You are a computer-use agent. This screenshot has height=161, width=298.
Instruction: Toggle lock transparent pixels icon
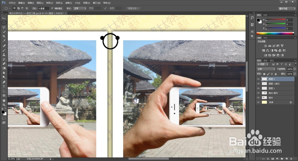[264, 74]
